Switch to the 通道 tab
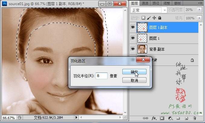 coord(145,3)
